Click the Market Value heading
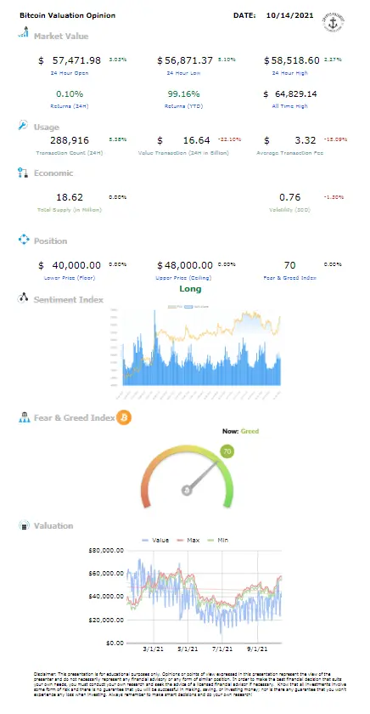370x714 pixels. point(61,36)
